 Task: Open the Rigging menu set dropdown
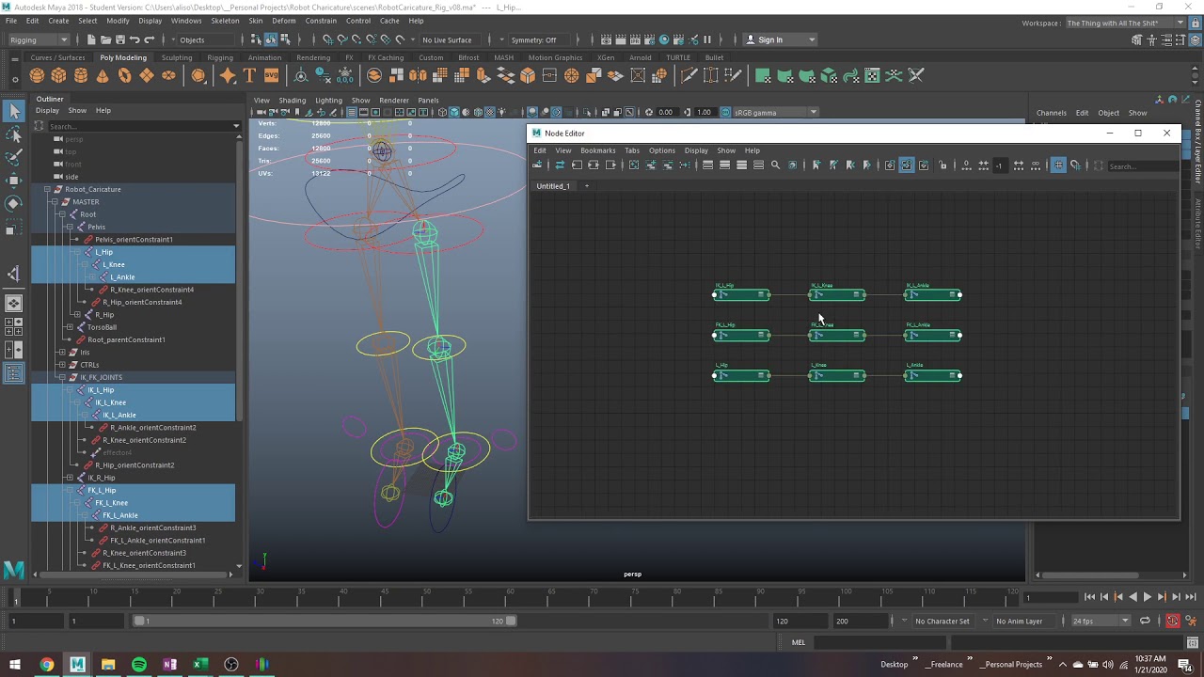pos(38,39)
